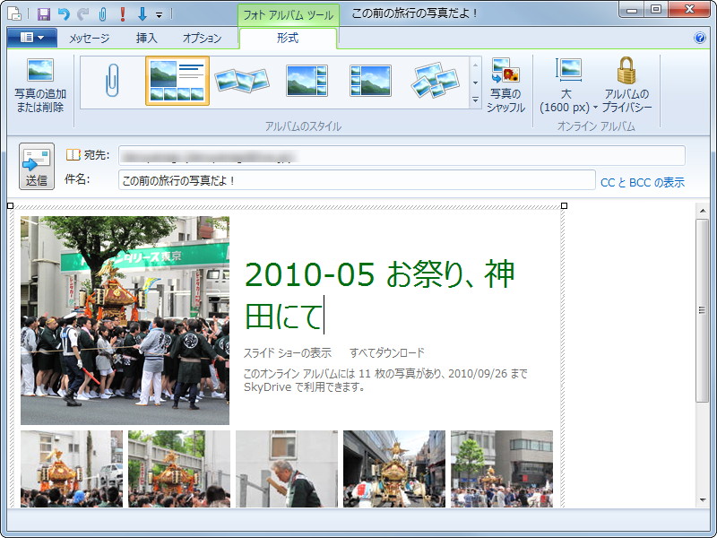Click the vertical scrollbar down arrow
The width and height of the screenshot is (717, 538).
pos(703,500)
